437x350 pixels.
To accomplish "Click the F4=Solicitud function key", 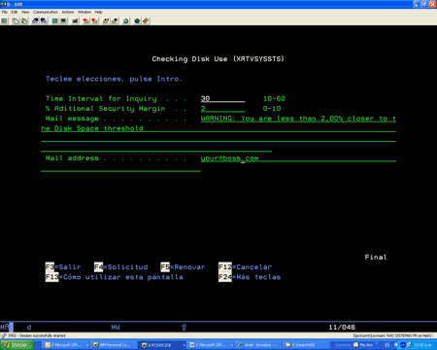I will (x=121, y=267).
